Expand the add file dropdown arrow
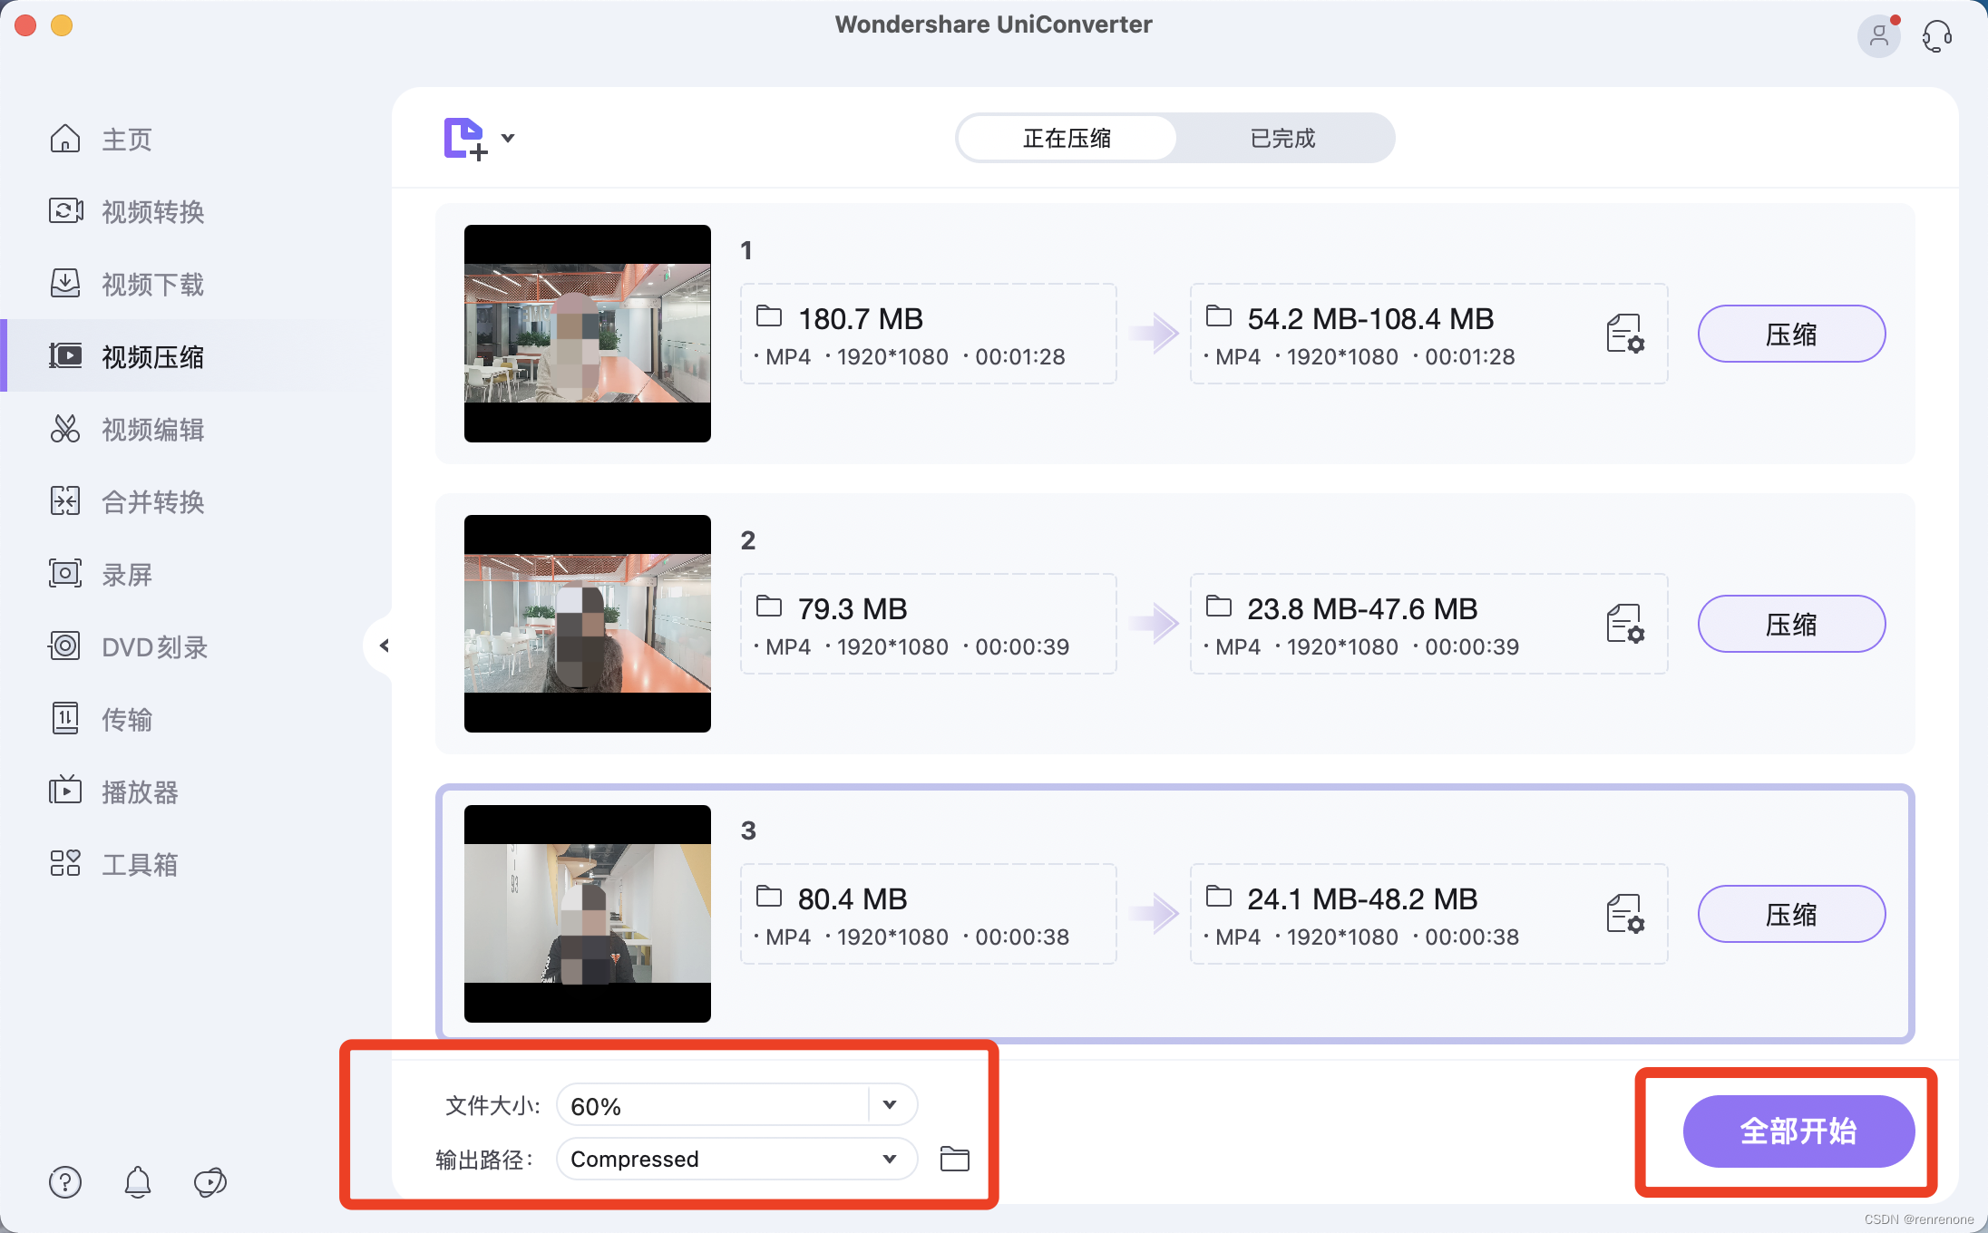Viewport: 1988px width, 1233px height. (x=508, y=139)
